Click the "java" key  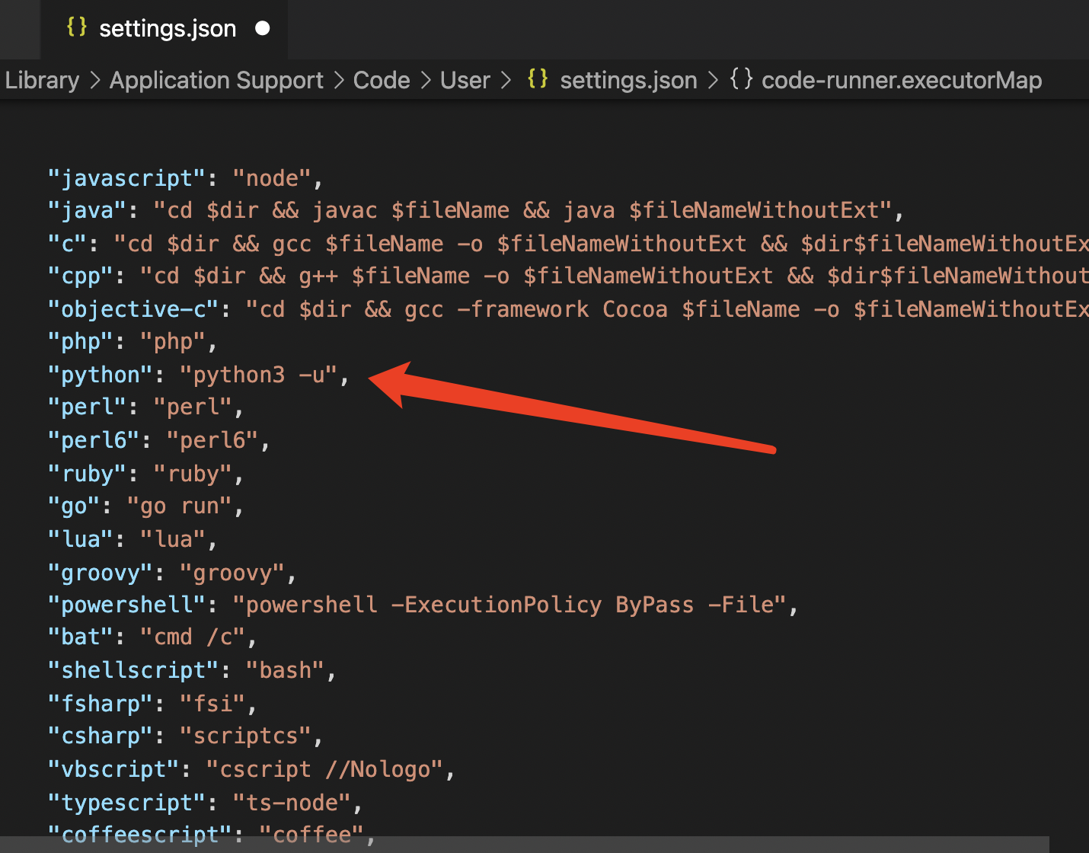(x=87, y=210)
